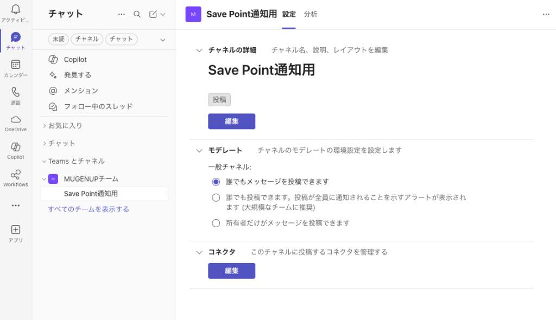Select the alert-on-post radio option for large teams
This screenshot has width=556, height=320.
pyautogui.click(x=216, y=197)
